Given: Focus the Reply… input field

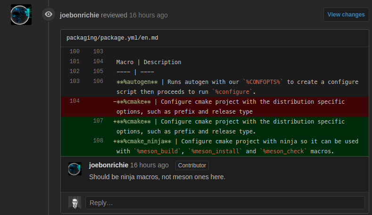Looking at the screenshot, I should pos(225,203).
